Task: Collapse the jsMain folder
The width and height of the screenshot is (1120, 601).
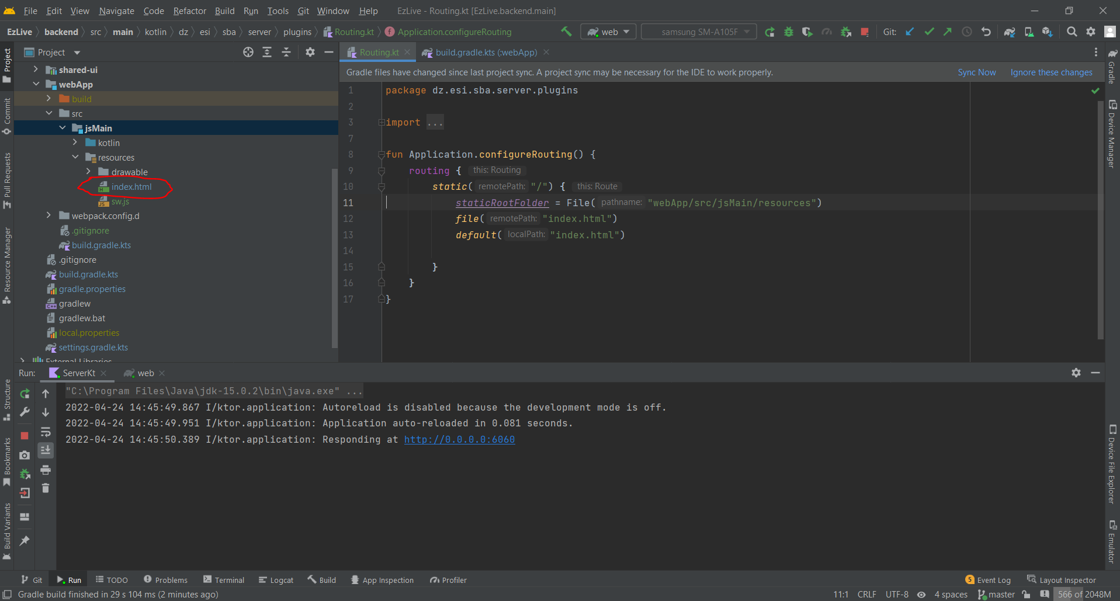Action: pos(63,127)
